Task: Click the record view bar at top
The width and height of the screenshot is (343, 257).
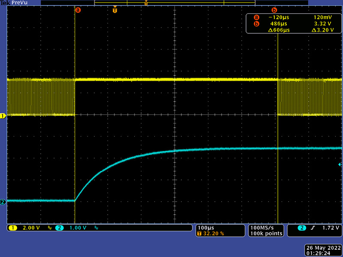Action: pos(175,3)
